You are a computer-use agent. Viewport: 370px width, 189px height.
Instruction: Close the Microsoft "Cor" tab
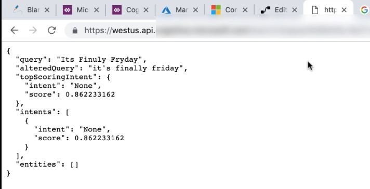[x=245, y=10]
